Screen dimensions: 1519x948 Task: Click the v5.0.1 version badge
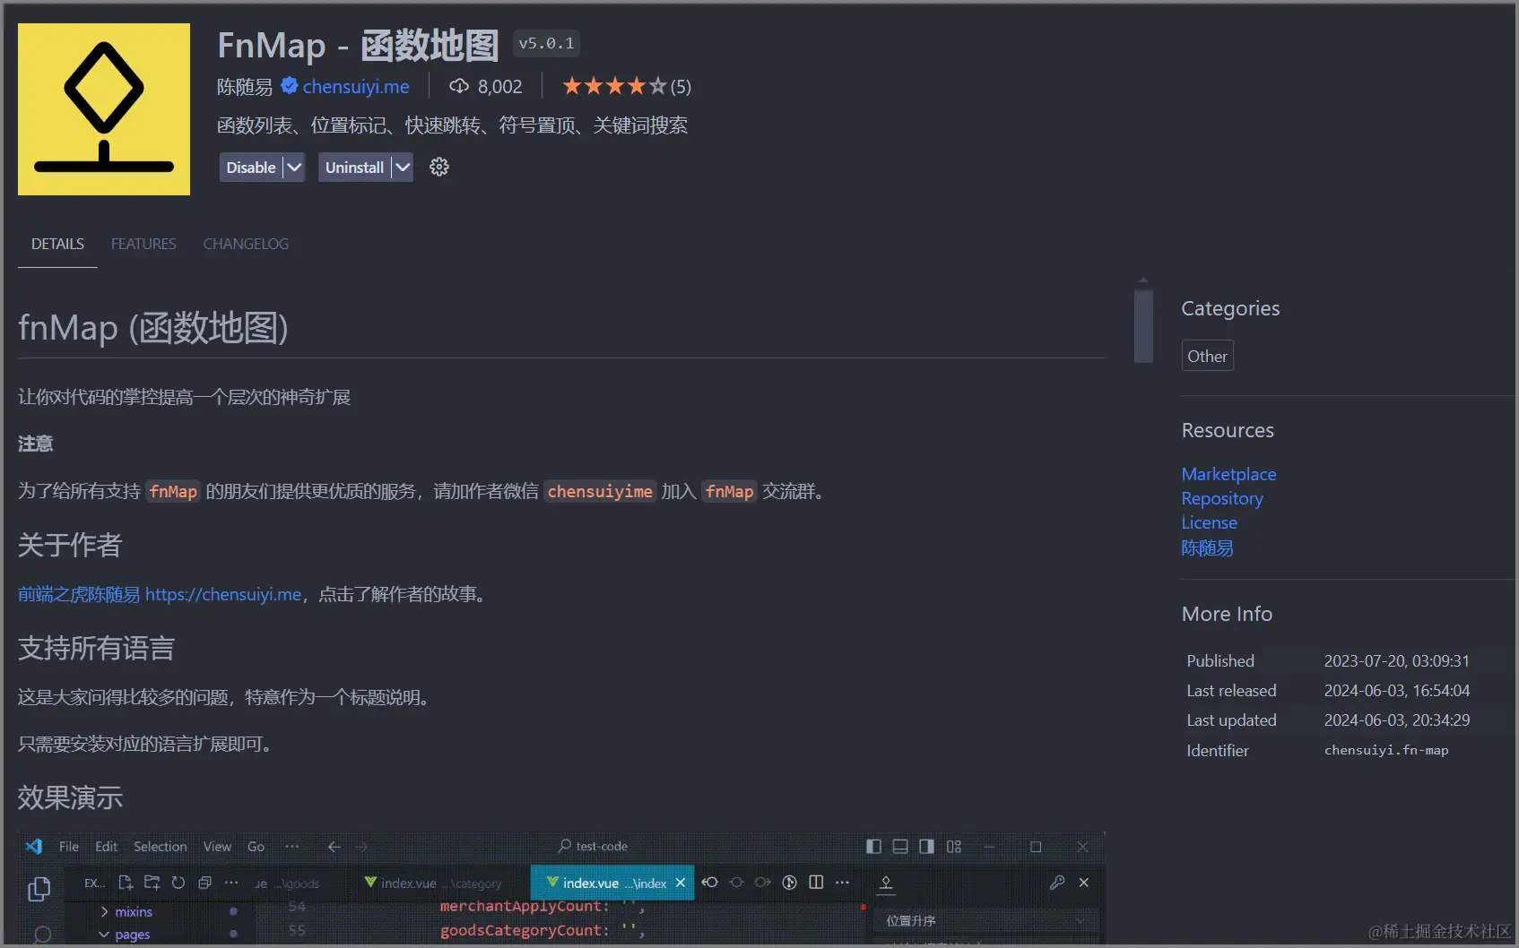click(546, 43)
